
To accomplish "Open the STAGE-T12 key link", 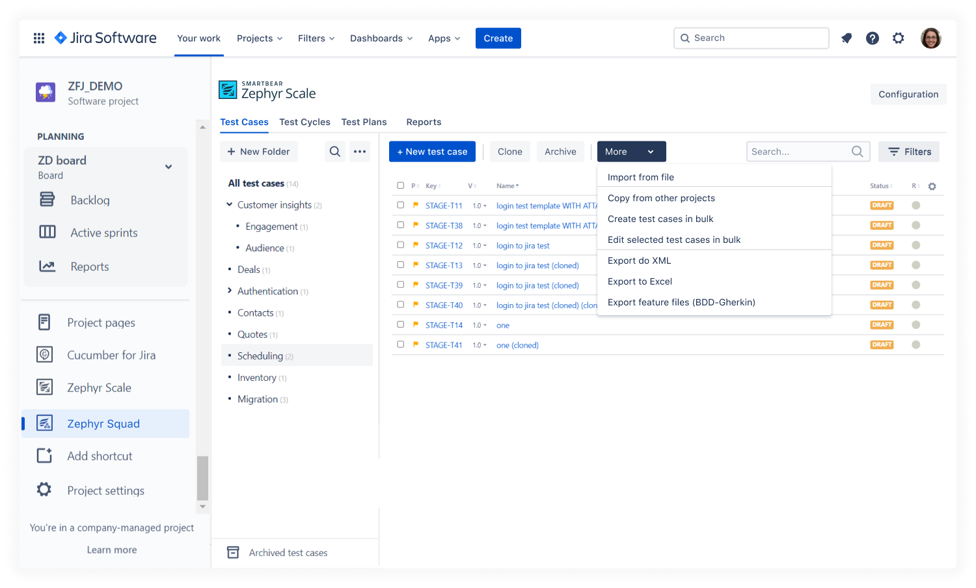I will point(444,245).
